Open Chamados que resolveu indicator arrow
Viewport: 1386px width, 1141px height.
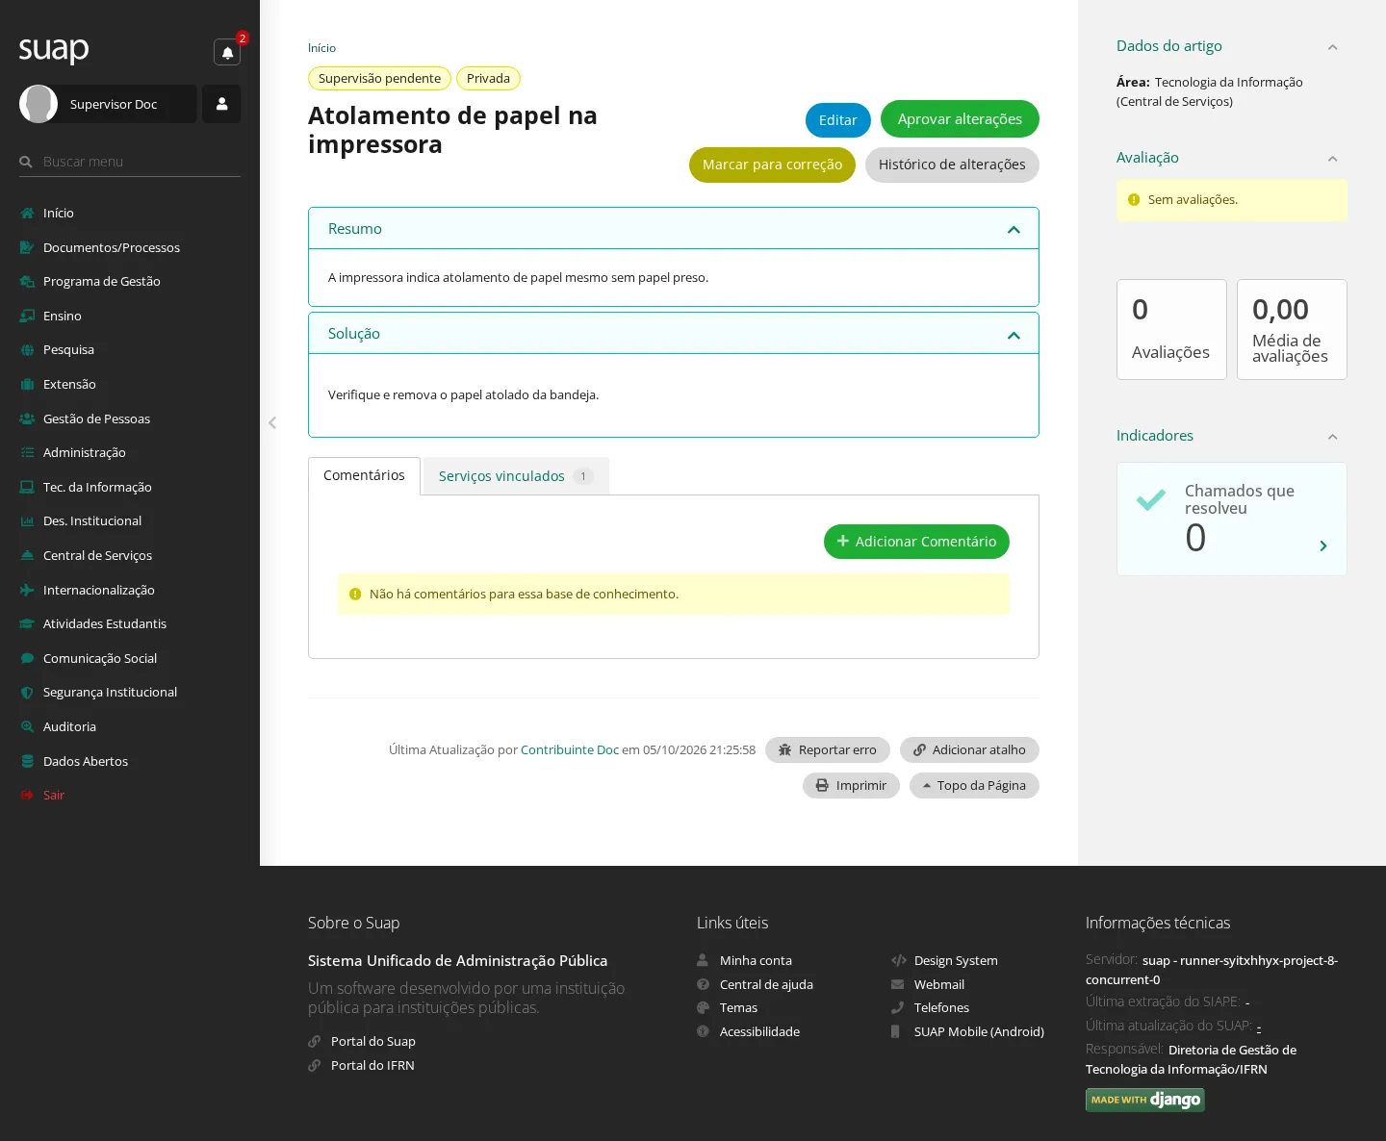coord(1323,545)
